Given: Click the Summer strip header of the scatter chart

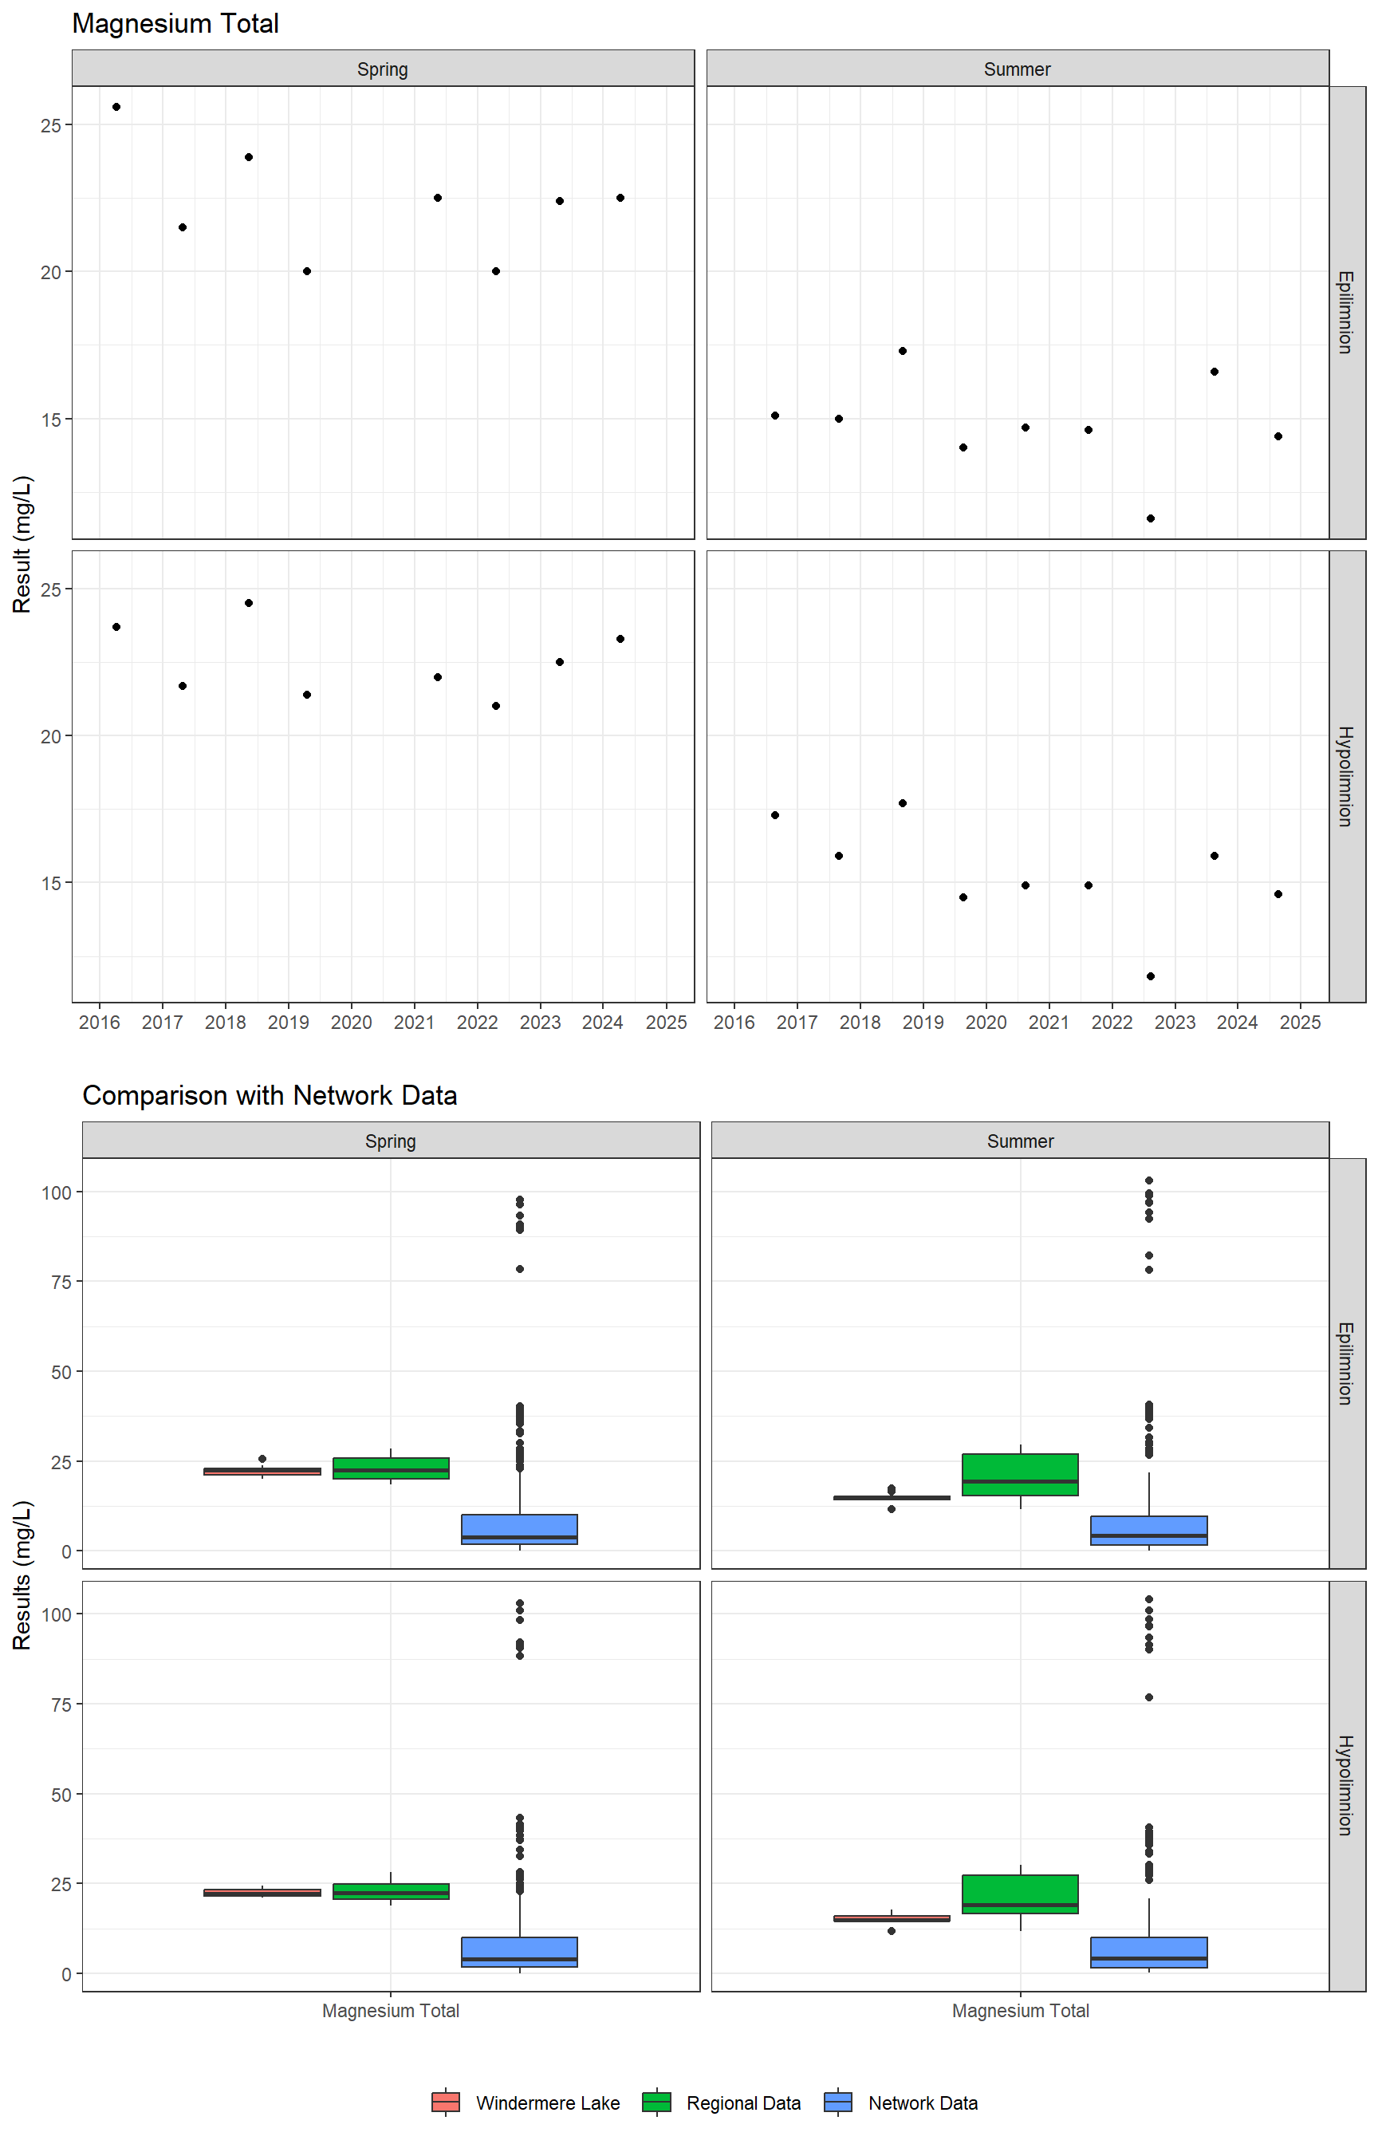Looking at the screenshot, I should pos(1018,69).
